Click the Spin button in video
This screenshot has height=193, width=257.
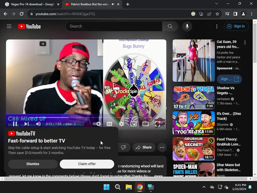coord(134,91)
